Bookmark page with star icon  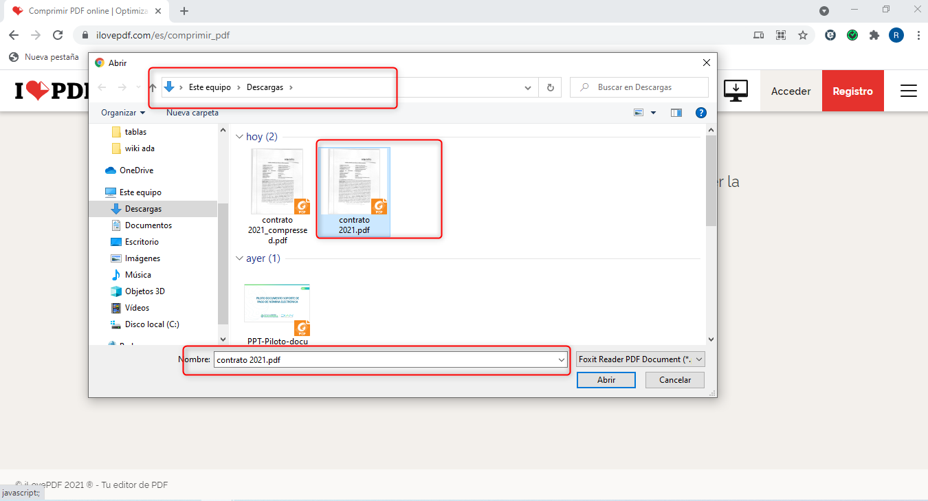(x=802, y=35)
